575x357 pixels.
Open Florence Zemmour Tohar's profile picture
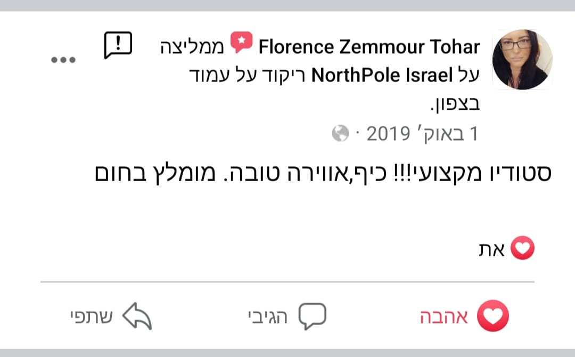pos(522,59)
